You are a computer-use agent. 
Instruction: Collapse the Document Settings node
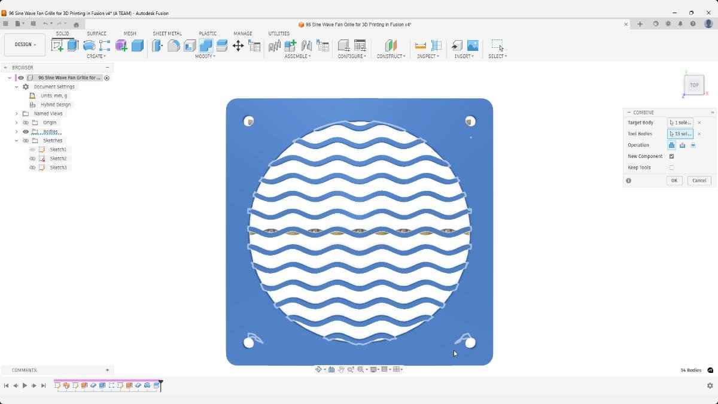coord(17,87)
